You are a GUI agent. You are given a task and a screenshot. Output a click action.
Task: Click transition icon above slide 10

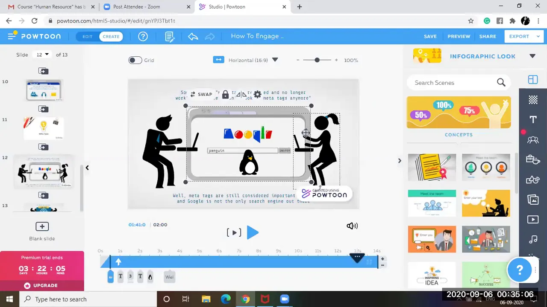coord(43,71)
